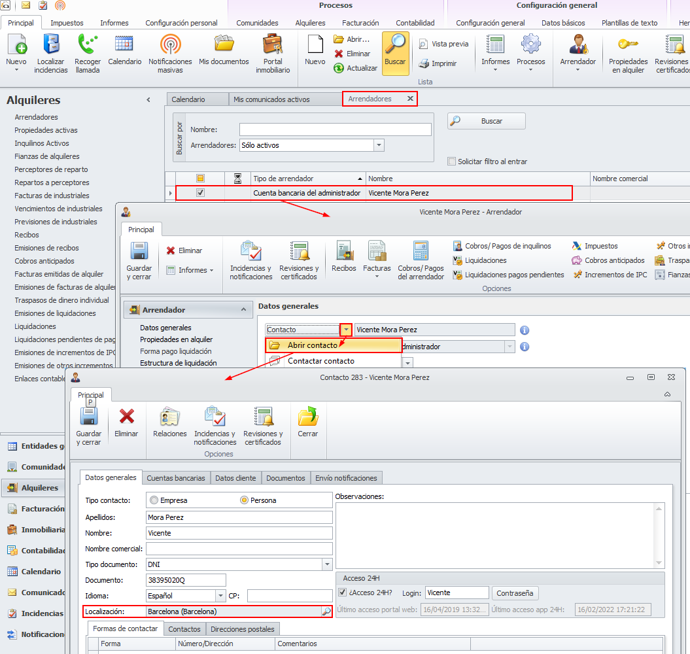The image size is (690, 654).
Task: Uncheck the Vicente Mora Perez row checkbox
Action: point(200,192)
